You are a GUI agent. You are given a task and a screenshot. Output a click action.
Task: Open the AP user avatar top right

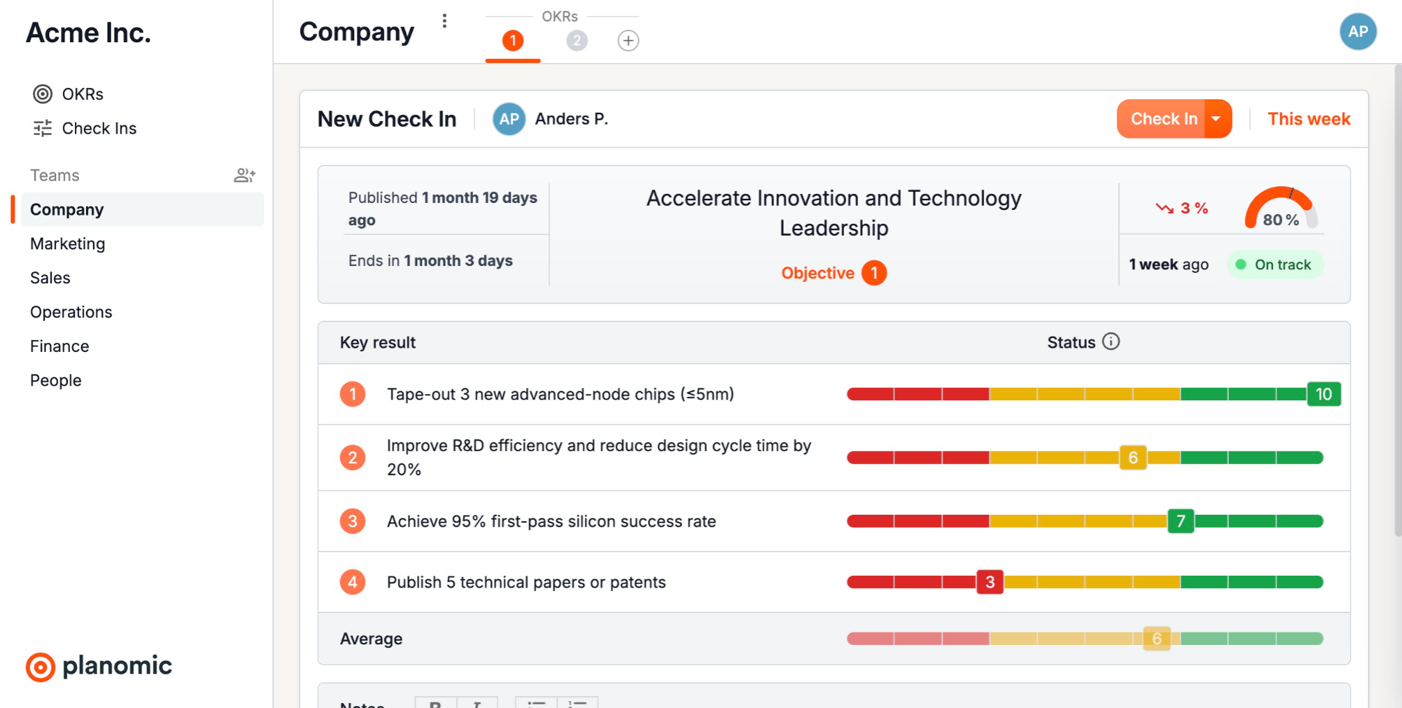[x=1358, y=32]
